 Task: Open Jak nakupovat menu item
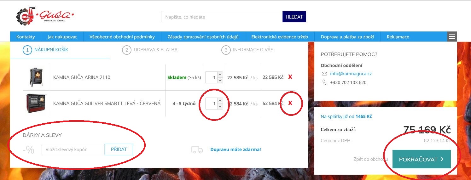[62, 37]
